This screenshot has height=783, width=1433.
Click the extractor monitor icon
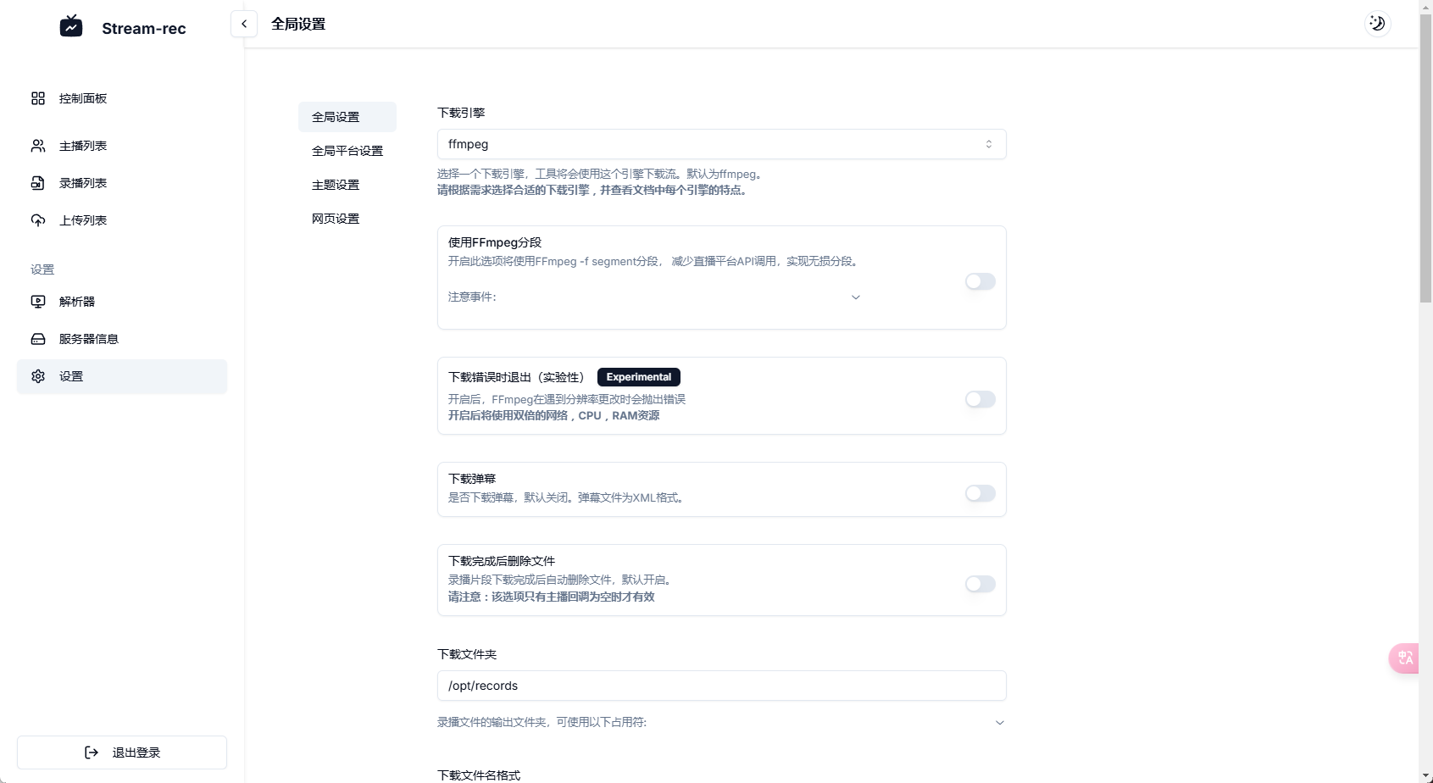[38, 302]
